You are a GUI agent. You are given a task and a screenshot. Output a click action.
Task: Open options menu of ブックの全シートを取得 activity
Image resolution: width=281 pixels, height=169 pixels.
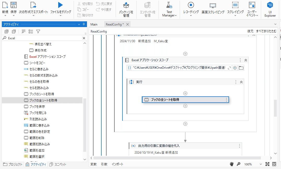point(226,100)
